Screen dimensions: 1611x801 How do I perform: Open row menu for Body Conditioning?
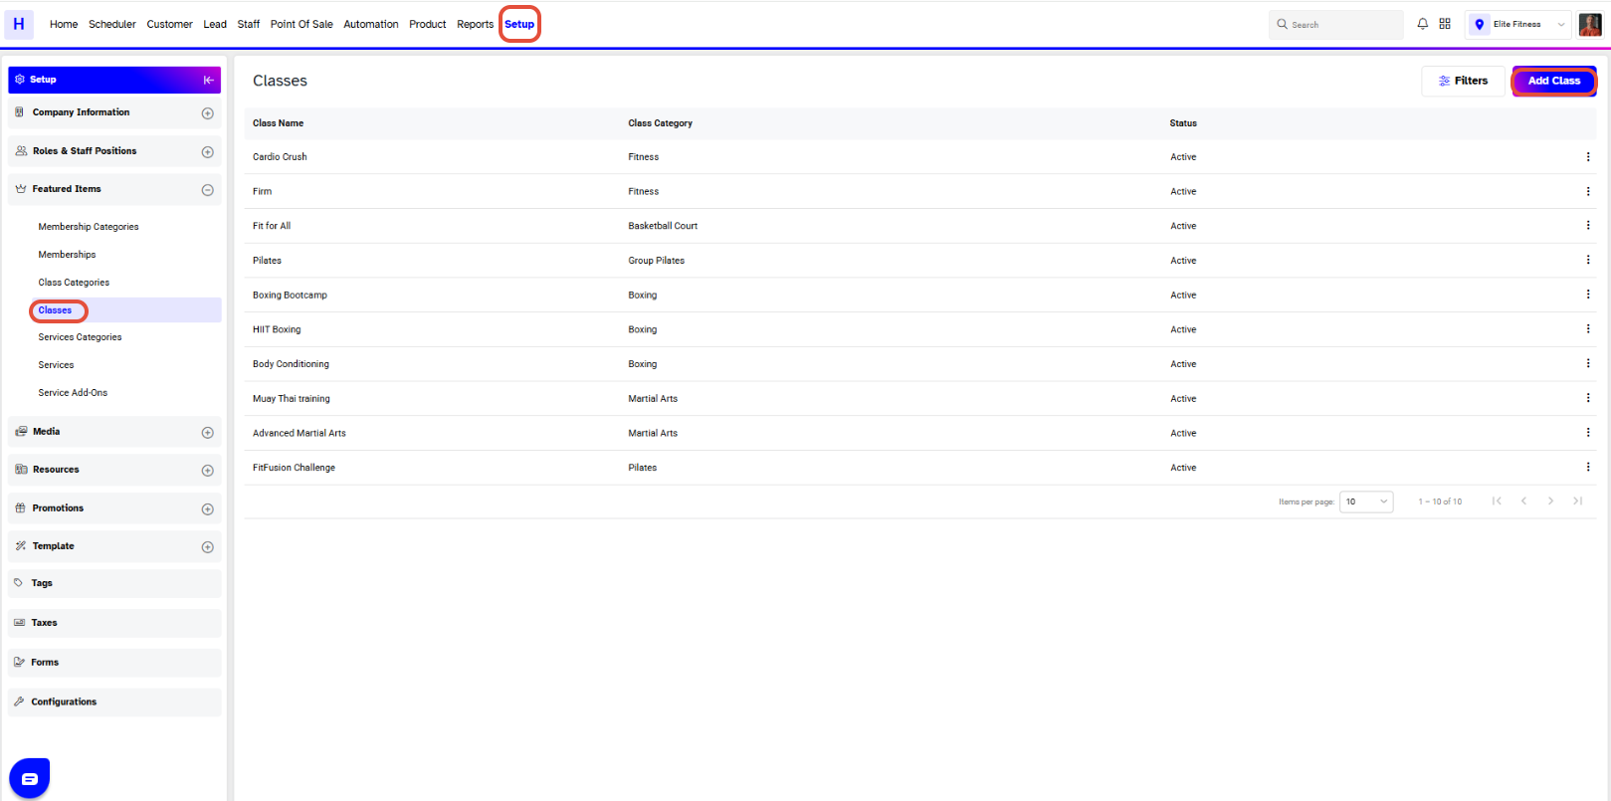point(1588,363)
